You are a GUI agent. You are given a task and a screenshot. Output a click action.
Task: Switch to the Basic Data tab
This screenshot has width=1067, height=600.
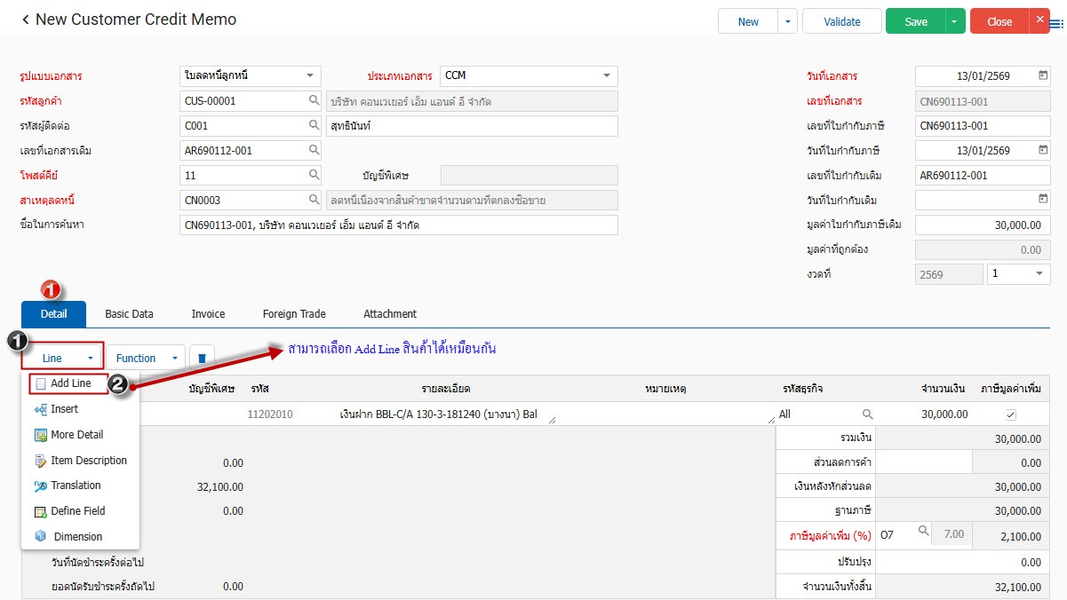129,314
